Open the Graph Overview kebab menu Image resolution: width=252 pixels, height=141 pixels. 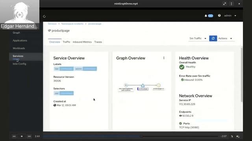(x=164, y=58)
